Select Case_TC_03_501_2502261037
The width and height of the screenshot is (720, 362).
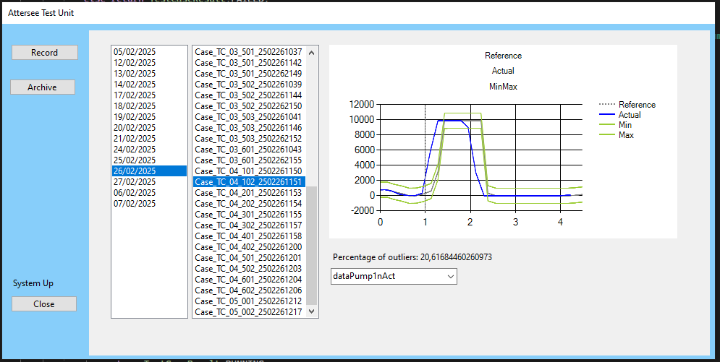pyautogui.click(x=250, y=52)
